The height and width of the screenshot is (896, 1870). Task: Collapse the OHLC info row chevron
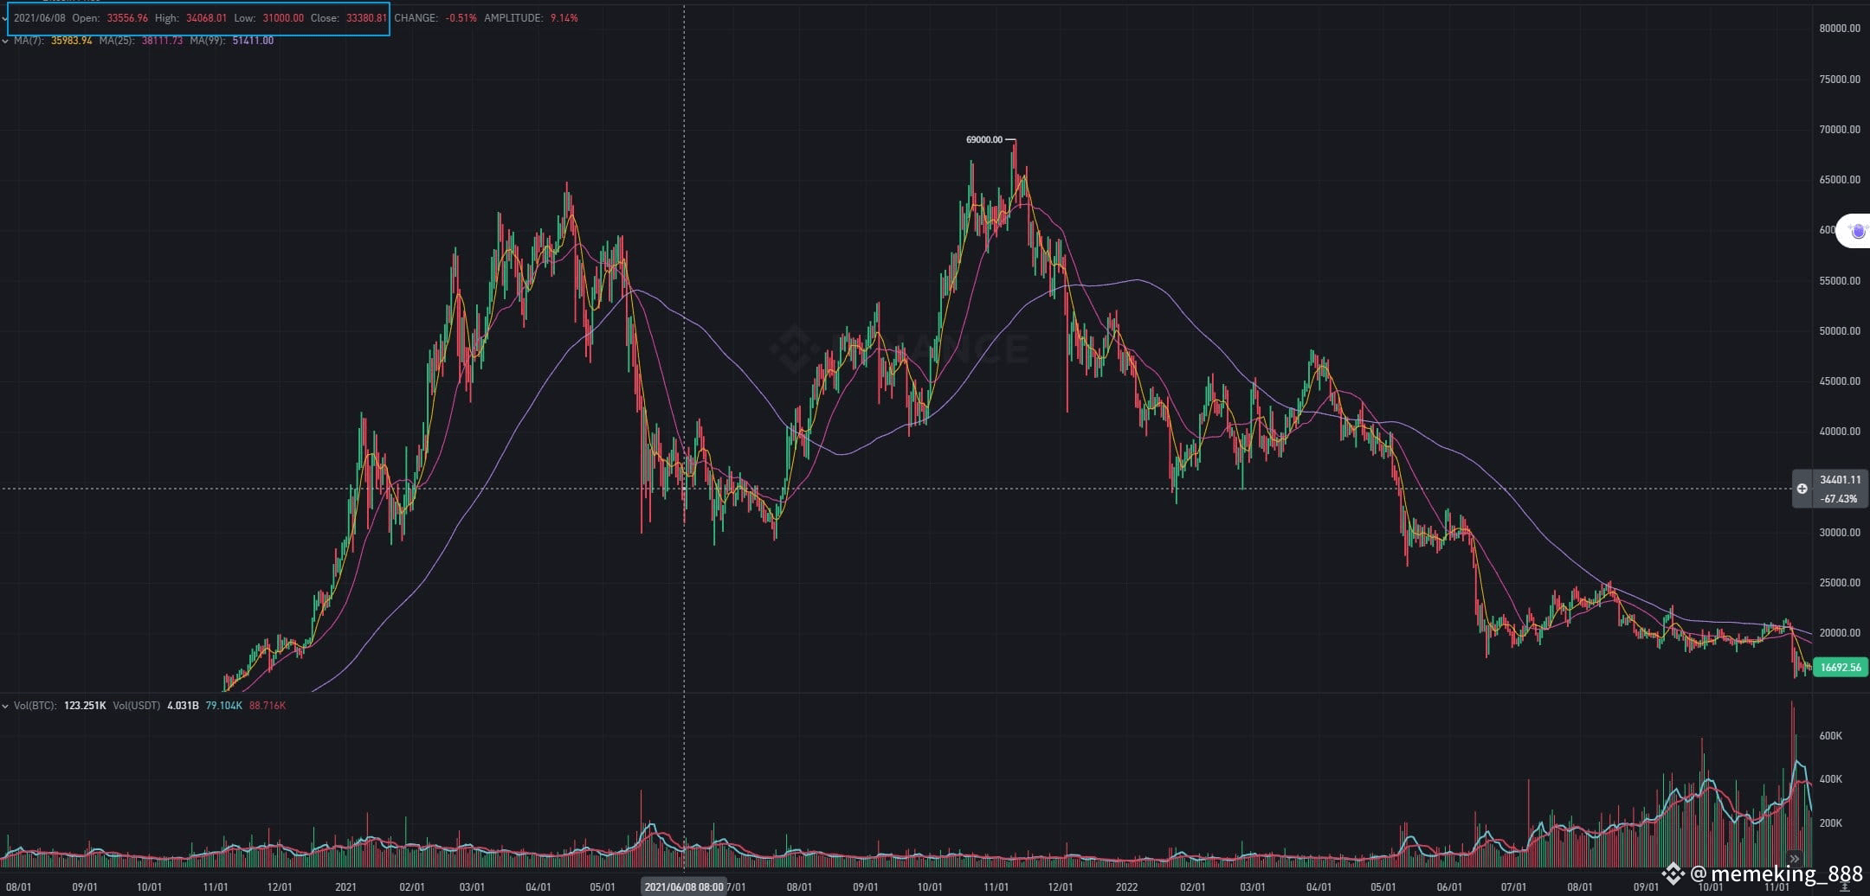5,18
